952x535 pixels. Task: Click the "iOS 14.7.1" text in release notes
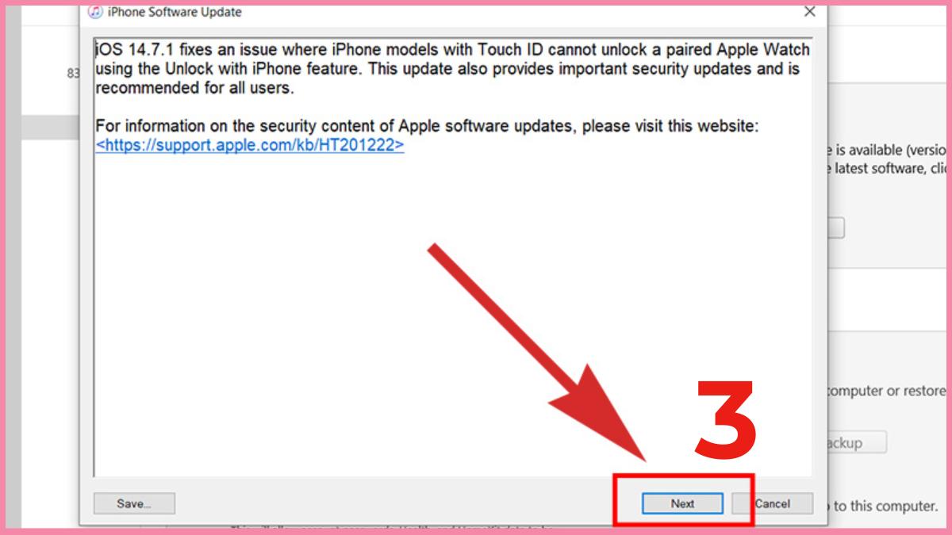pos(132,50)
